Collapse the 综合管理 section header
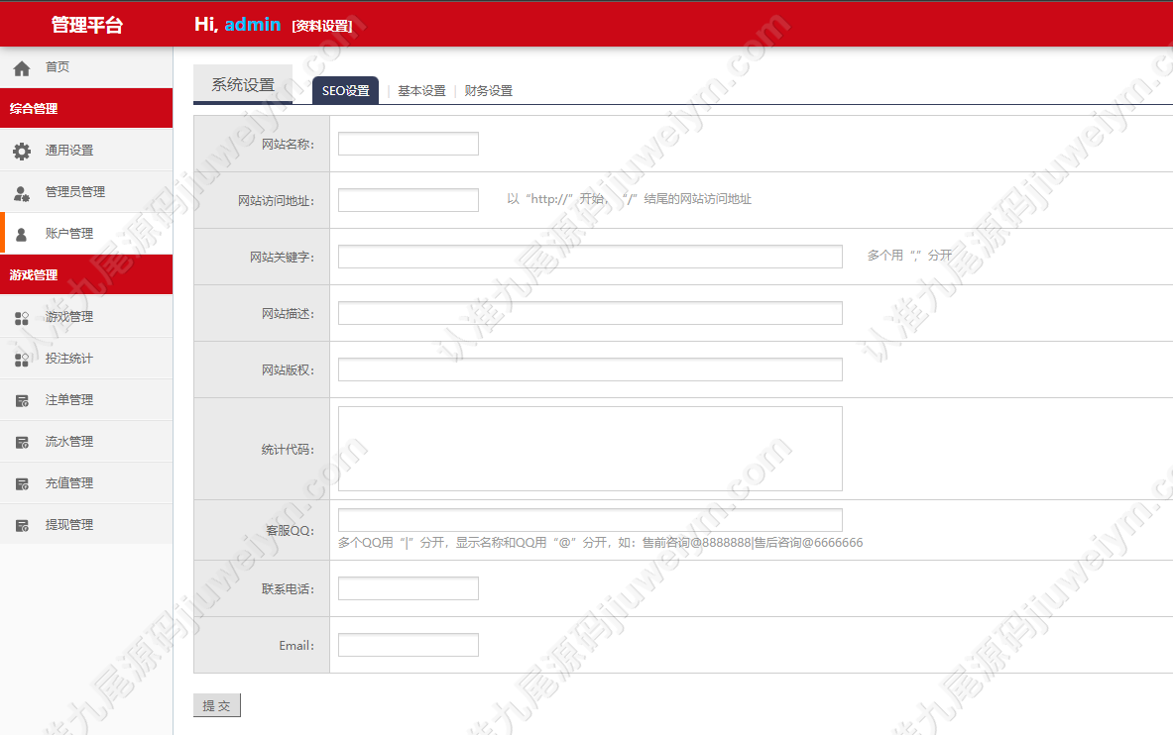Screen dimensions: 1173x735 [86, 108]
